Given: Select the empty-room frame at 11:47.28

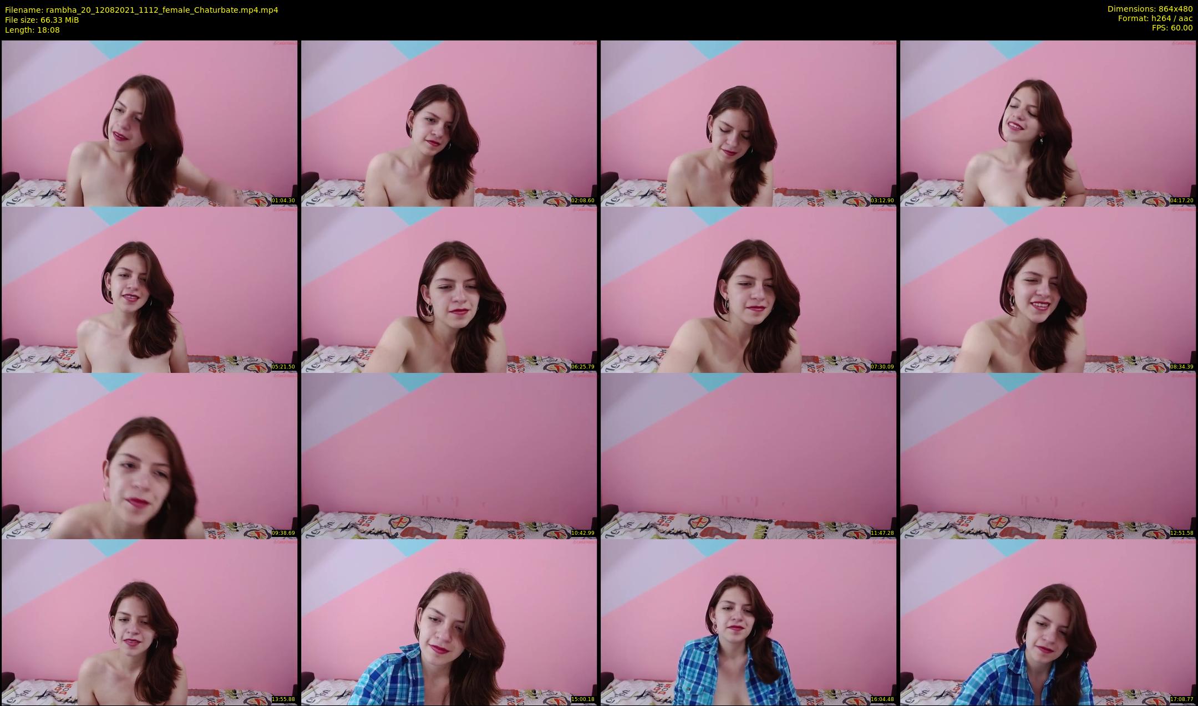Looking at the screenshot, I should click(748, 456).
